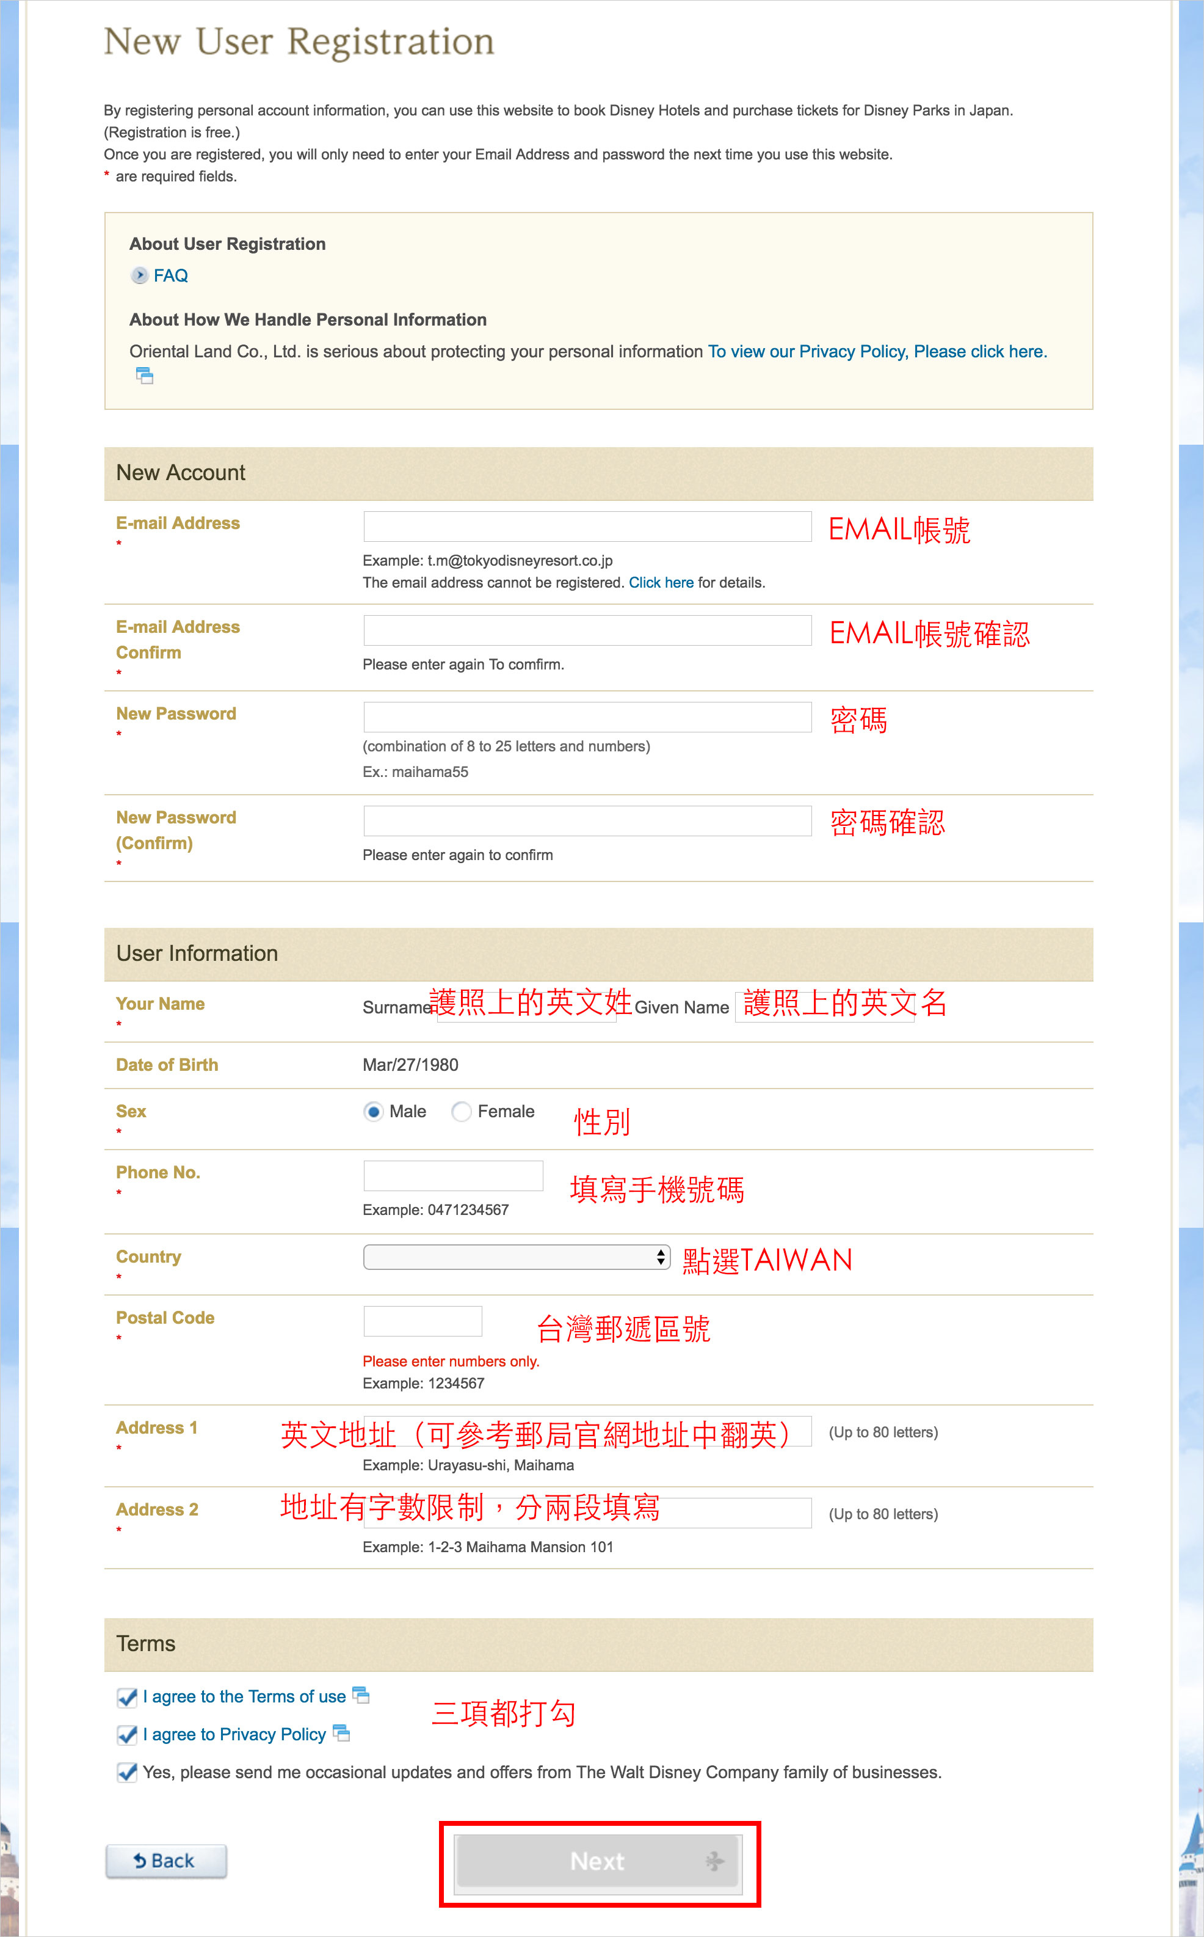Click new-window icon beside Privacy Policy agreement
1204x1937 pixels.
[342, 1732]
